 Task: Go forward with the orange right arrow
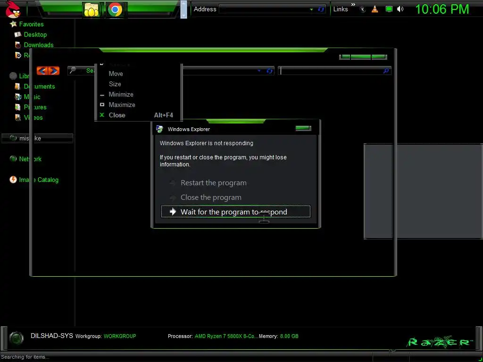pos(54,71)
